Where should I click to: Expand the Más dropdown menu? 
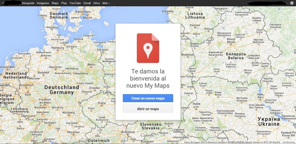106,3
